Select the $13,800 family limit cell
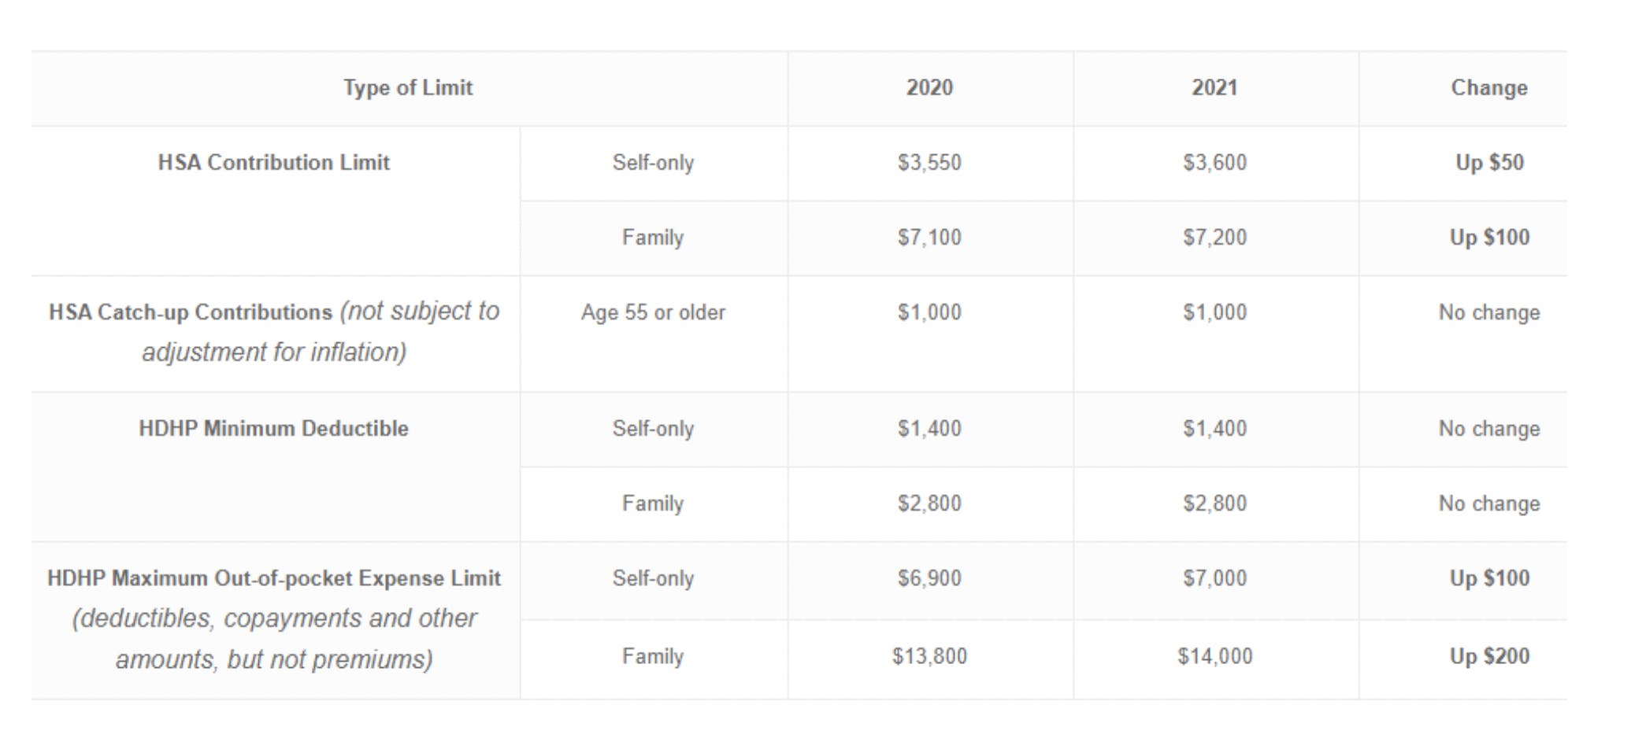This screenshot has width=1646, height=738. point(929,656)
